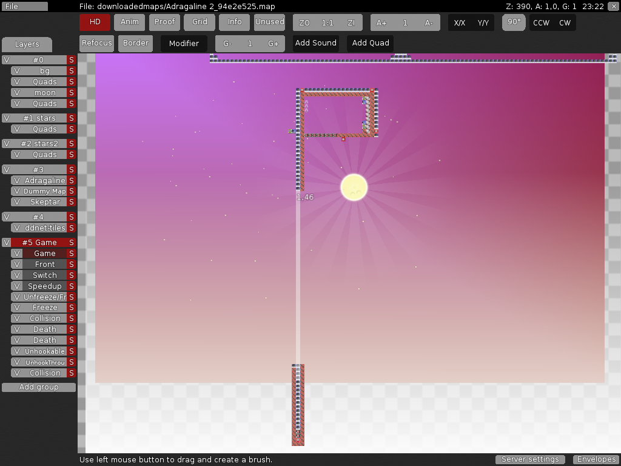
Task: Click the ZI zoom in button
Action: tap(351, 23)
